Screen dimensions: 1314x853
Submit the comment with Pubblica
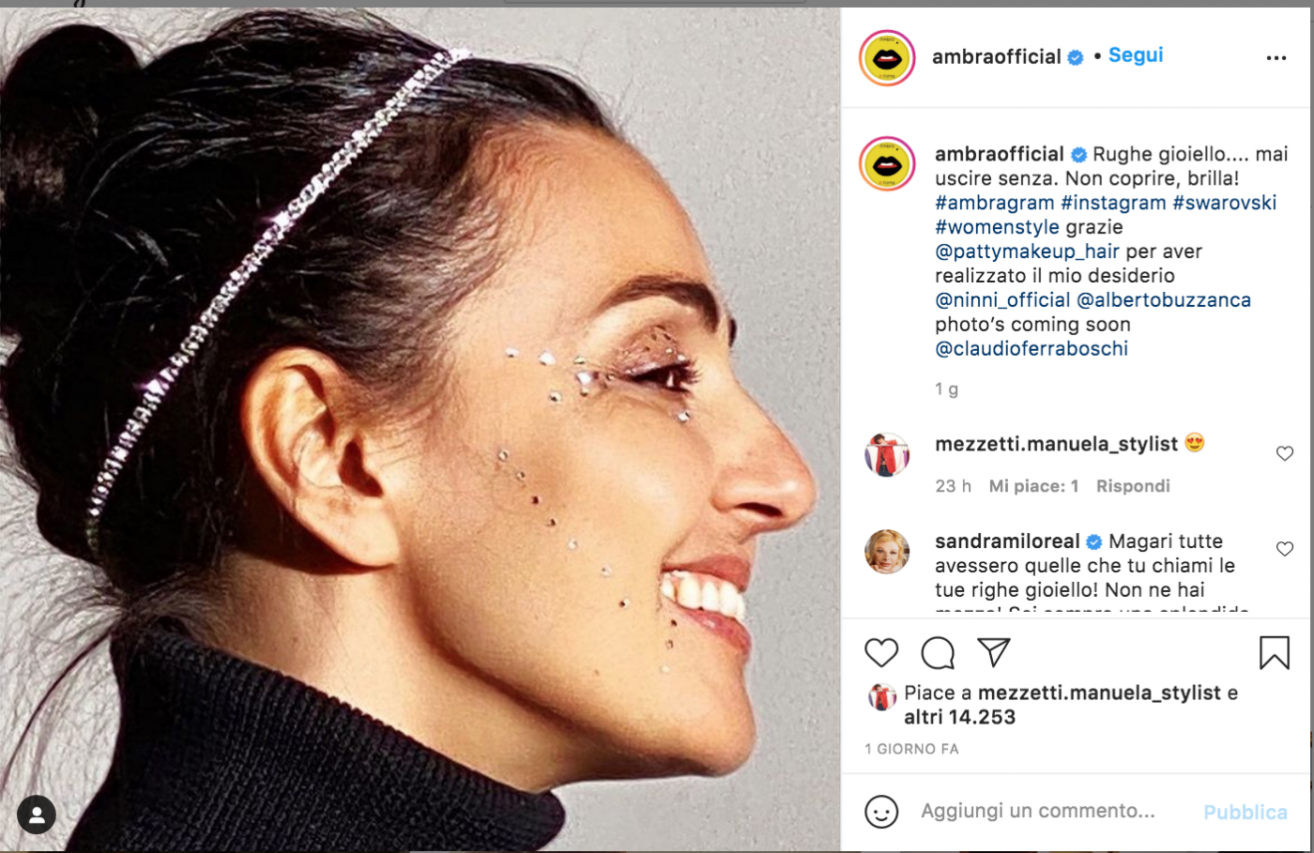[1245, 813]
